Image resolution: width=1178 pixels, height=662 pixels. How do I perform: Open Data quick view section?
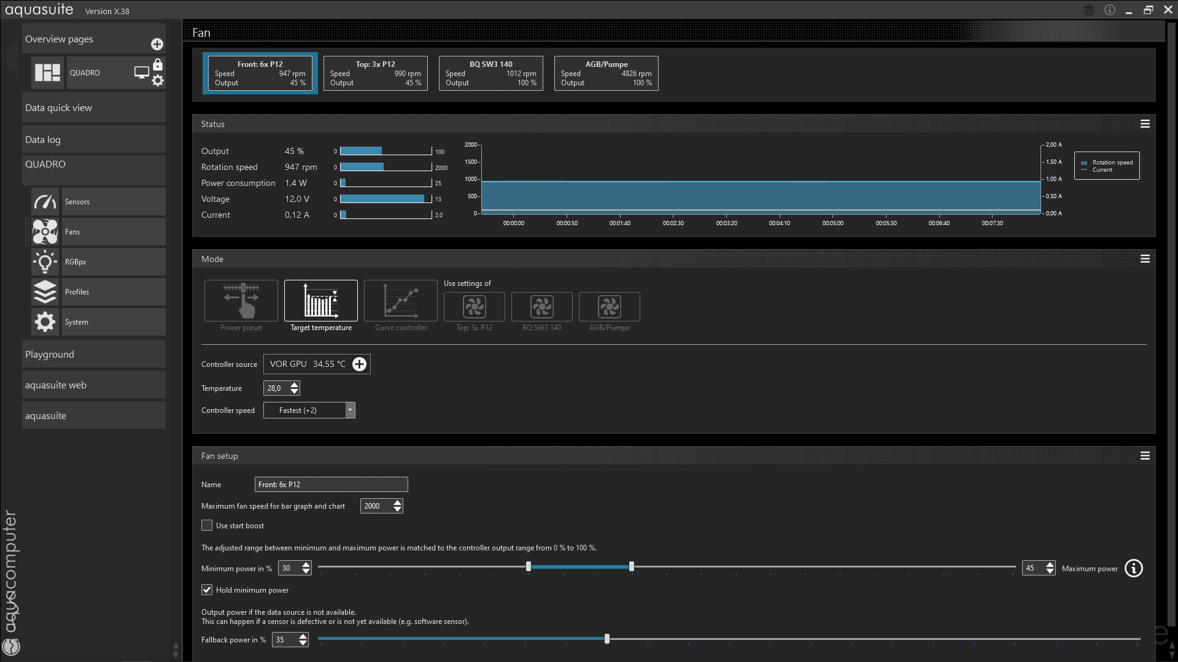point(94,108)
